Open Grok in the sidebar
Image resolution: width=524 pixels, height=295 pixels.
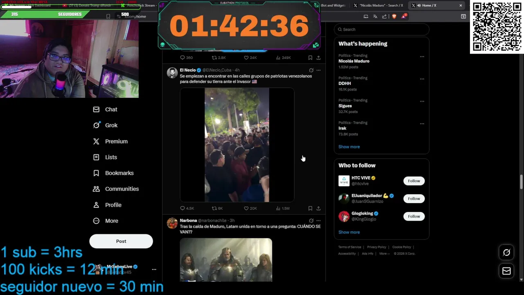[106, 125]
